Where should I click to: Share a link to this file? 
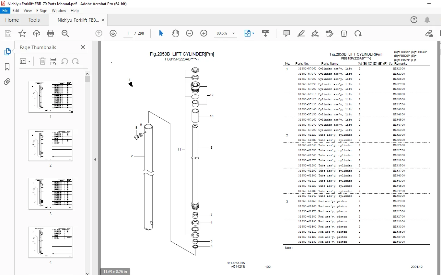click(x=429, y=33)
